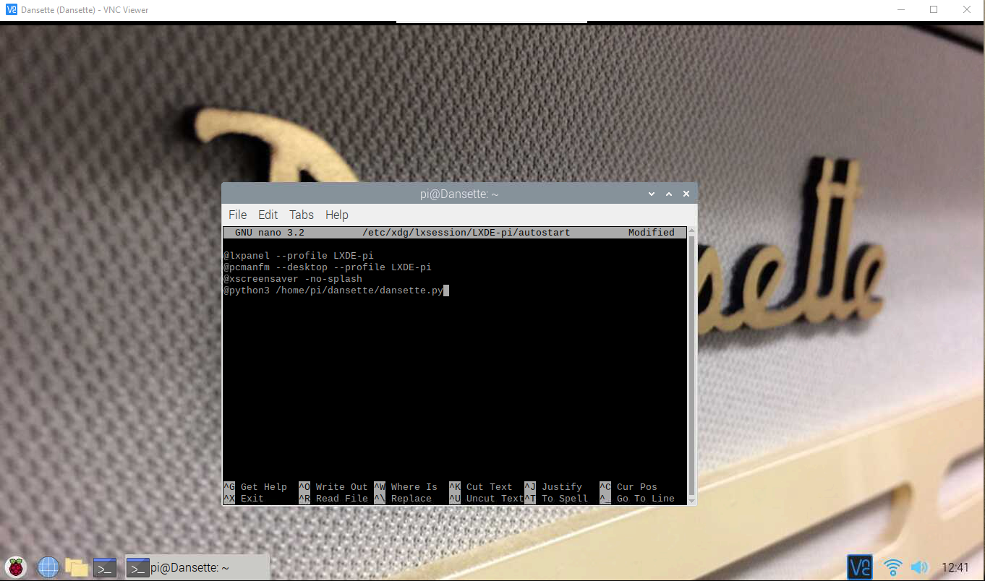
Task: Close the pi@Dansette terminal window
Action: [x=686, y=194]
